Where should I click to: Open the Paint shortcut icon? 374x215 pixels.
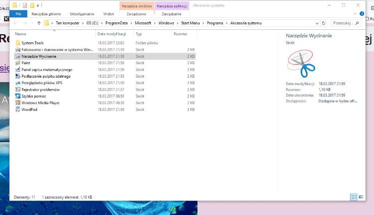pos(18,63)
